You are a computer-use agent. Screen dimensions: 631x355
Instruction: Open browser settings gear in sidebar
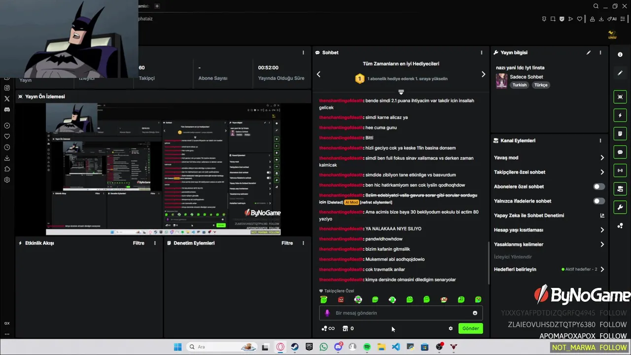pyautogui.click(x=7, y=180)
